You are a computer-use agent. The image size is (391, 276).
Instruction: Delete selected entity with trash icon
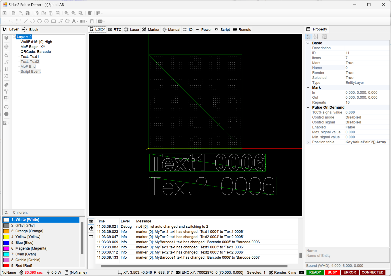[x=90, y=13]
